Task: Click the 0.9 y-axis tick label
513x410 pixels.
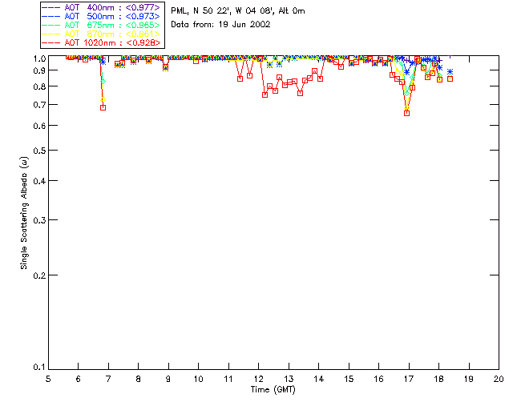Action: coord(39,70)
